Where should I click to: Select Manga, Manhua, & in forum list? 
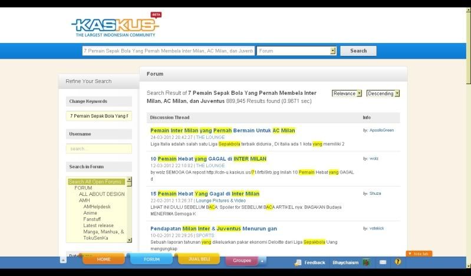pyautogui.click(x=104, y=232)
